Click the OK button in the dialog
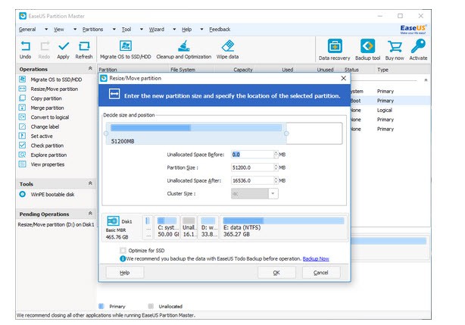Viewport: 465px width, 325px height. [276, 273]
